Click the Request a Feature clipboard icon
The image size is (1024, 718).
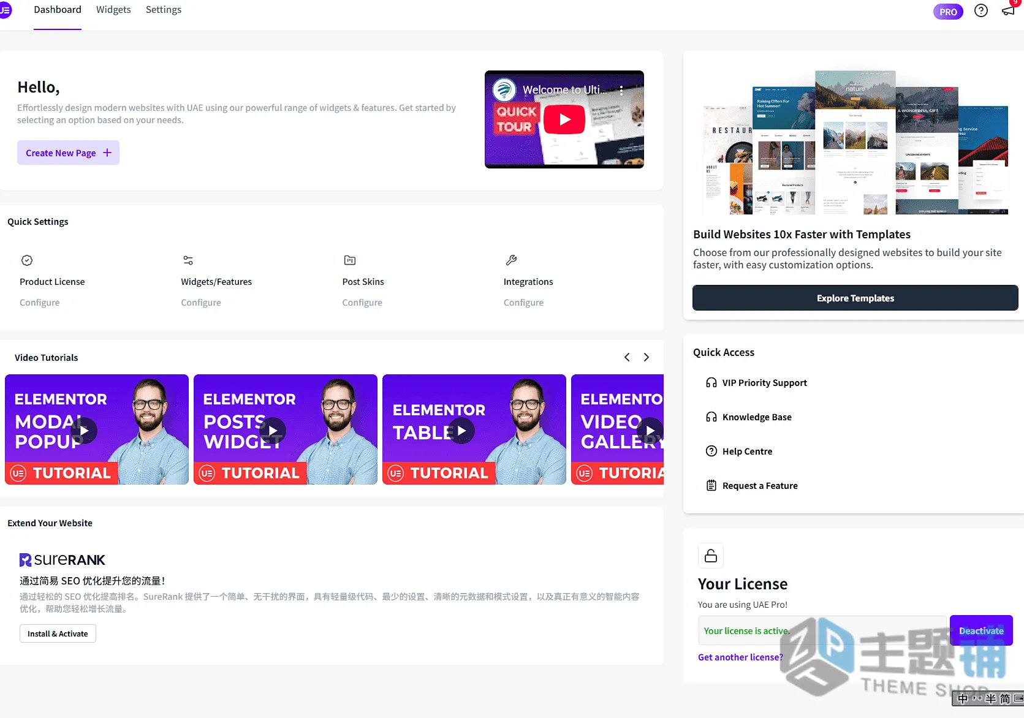(711, 486)
